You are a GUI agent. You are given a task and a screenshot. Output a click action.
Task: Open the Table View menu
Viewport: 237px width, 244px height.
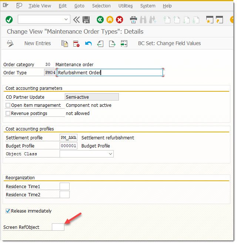tap(40, 6)
